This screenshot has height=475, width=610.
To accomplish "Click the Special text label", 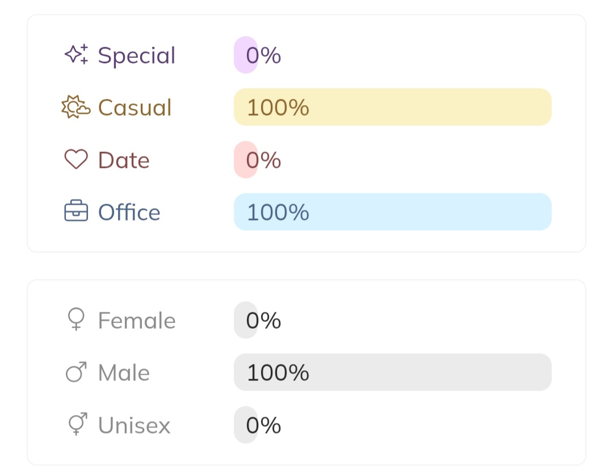I will tap(137, 56).
